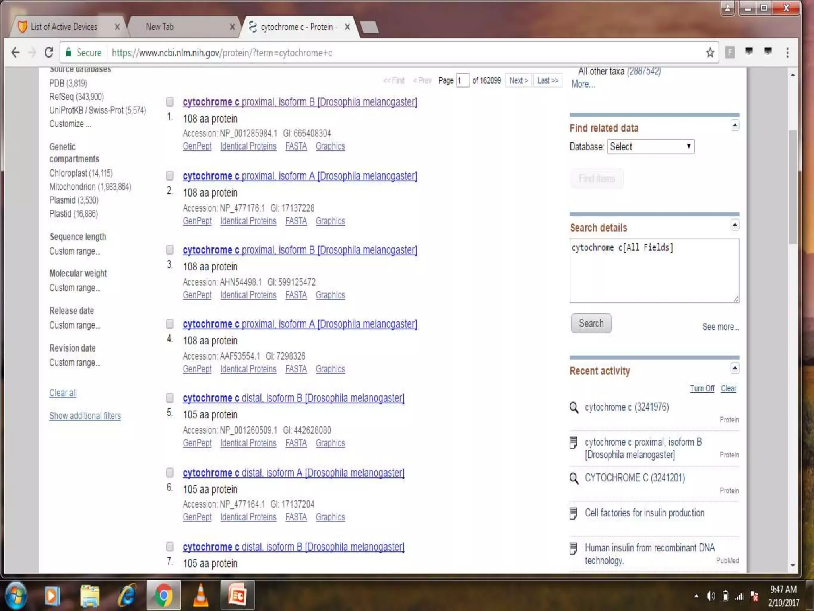The image size is (814, 611).
Task: Collapse the Recent activity section
Action: coord(735,368)
